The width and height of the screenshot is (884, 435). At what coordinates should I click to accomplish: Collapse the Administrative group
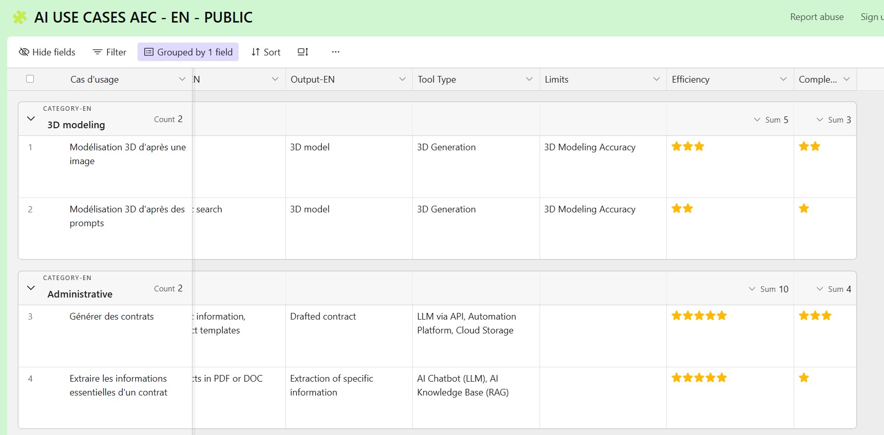click(x=31, y=288)
